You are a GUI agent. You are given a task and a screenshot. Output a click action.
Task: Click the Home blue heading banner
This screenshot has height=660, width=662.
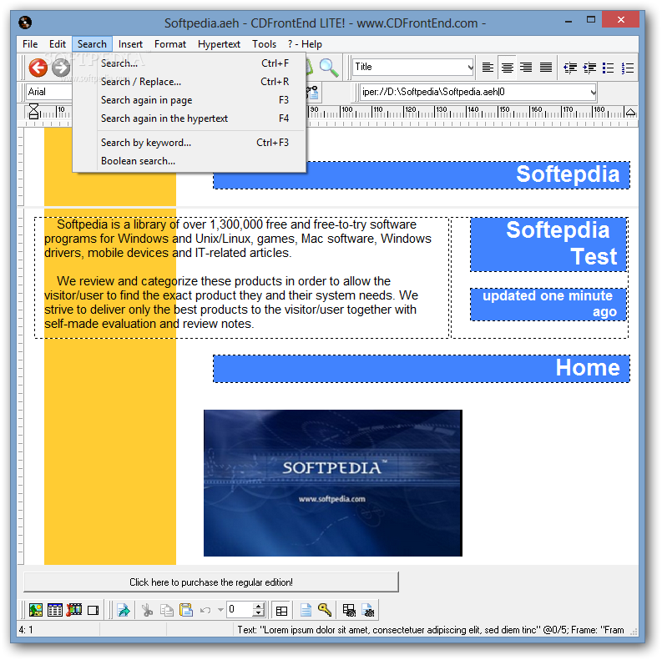point(422,369)
